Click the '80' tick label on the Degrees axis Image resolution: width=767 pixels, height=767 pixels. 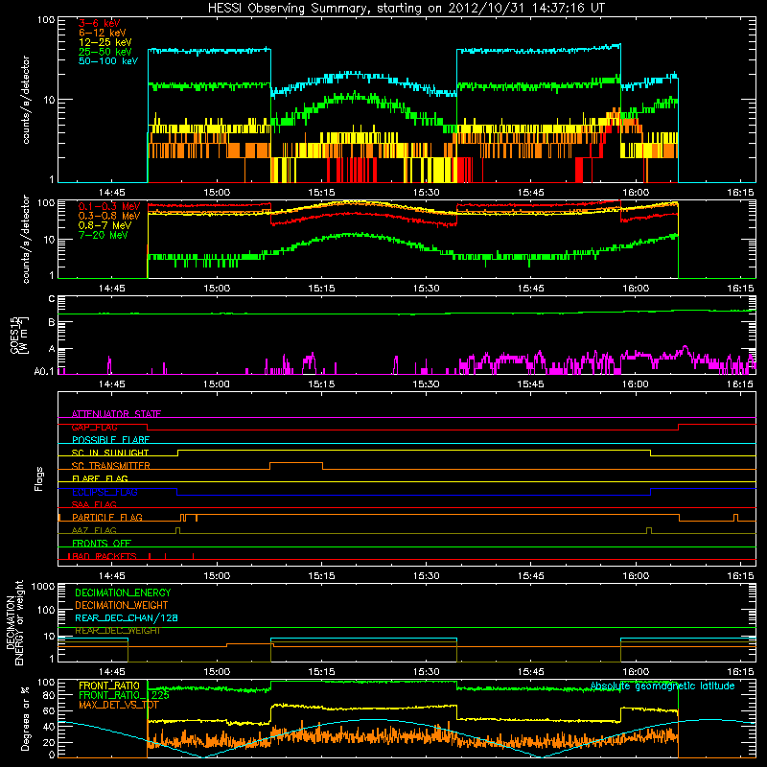tap(49, 695)
